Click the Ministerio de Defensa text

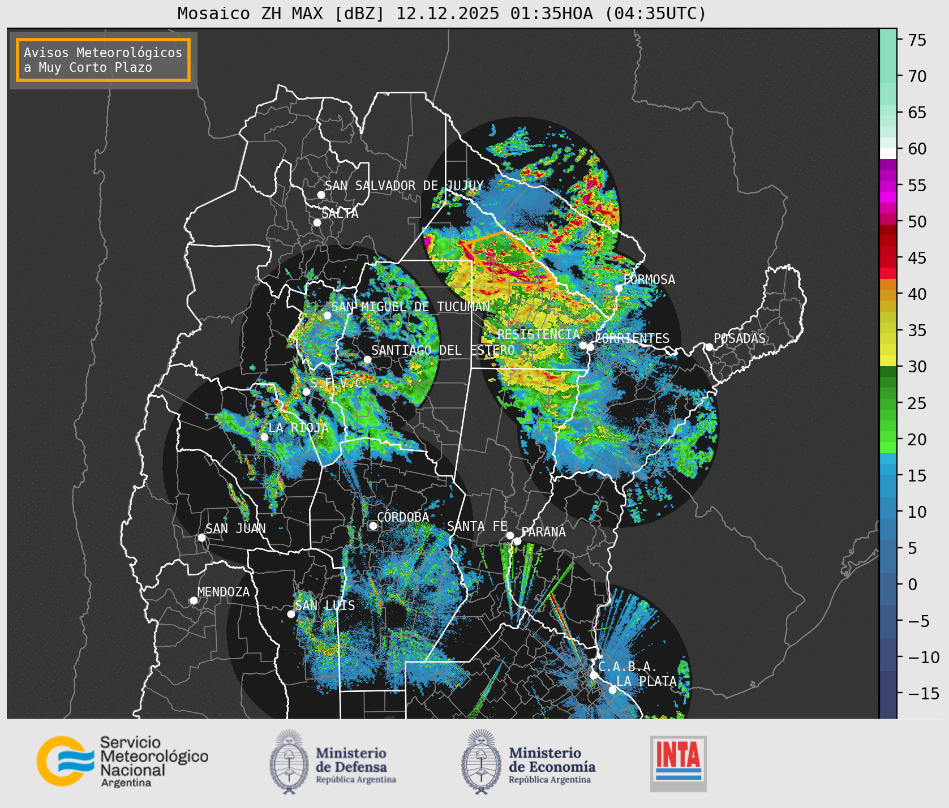pos(355,766)
